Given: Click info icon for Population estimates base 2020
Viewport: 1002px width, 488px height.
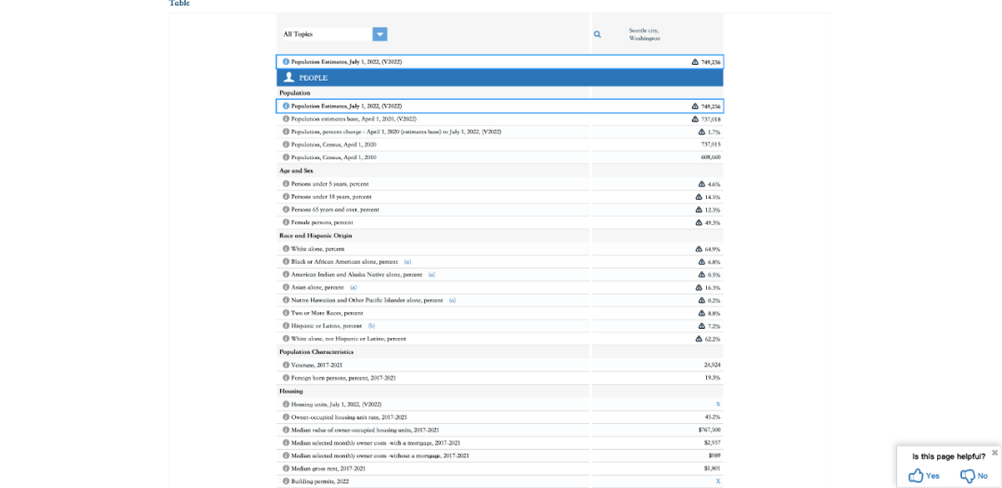Looking at the screenshot, I should pyautogui.click(x=286, y=119).
